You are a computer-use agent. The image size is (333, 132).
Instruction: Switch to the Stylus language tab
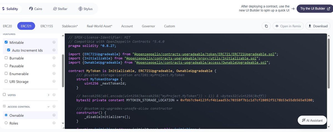click(85, 9)
